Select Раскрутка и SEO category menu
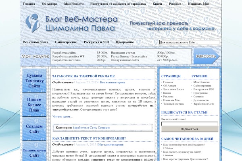 coord(96,42)
